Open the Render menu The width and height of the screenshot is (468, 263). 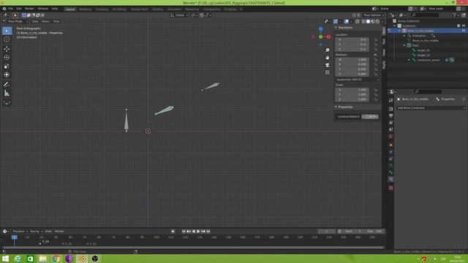29,9
